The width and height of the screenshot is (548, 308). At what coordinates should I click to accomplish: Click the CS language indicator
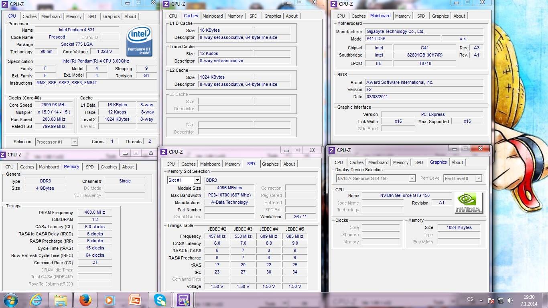click(x=470, y=299)
